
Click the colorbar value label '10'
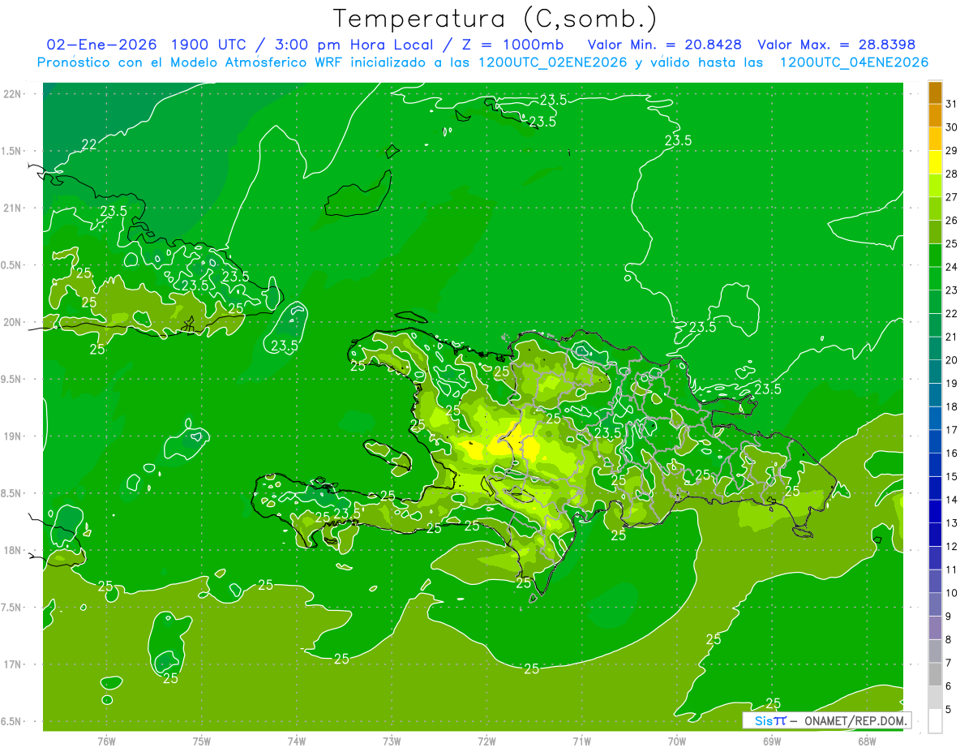coord(951,593)
